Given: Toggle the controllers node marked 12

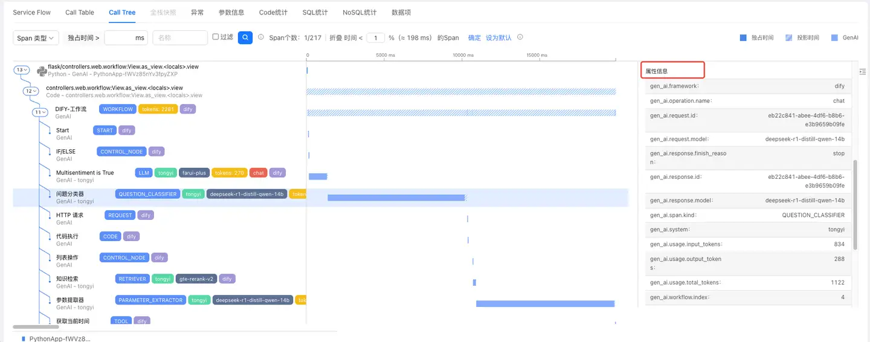Looking at the screenshot, I should click(x=30, y=91).
